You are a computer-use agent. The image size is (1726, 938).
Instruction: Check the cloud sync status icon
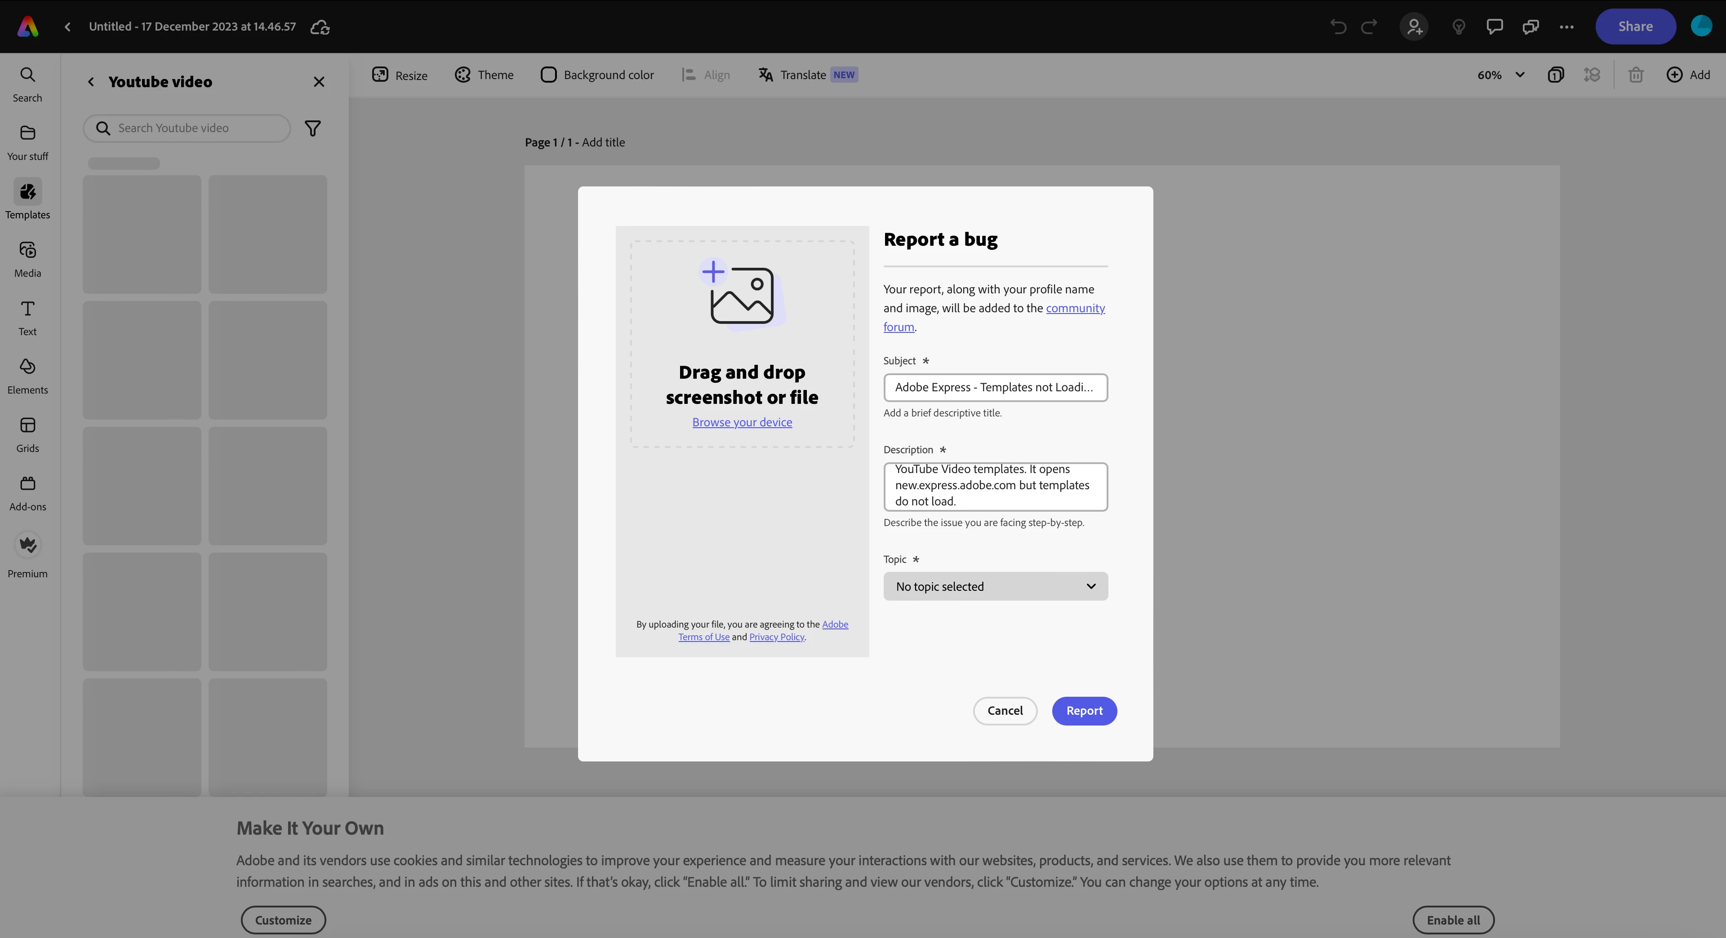click(x=320, y=27)
